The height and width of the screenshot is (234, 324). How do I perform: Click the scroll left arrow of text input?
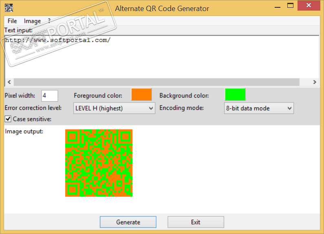point(9,82)
